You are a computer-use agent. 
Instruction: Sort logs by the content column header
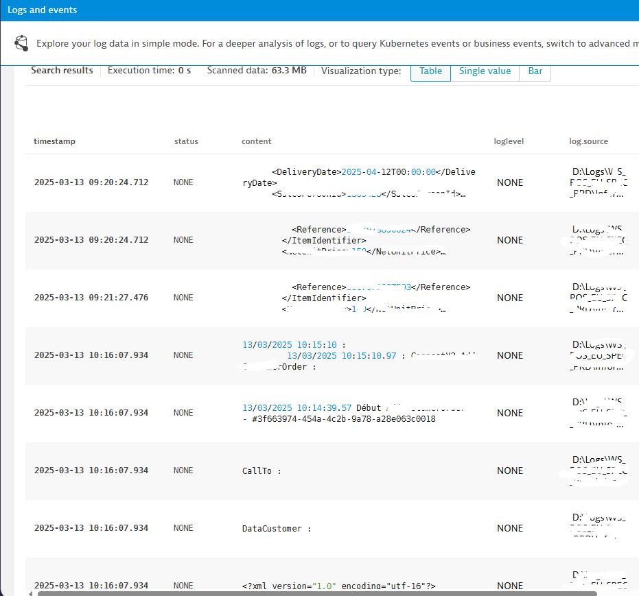click(256, 141)
